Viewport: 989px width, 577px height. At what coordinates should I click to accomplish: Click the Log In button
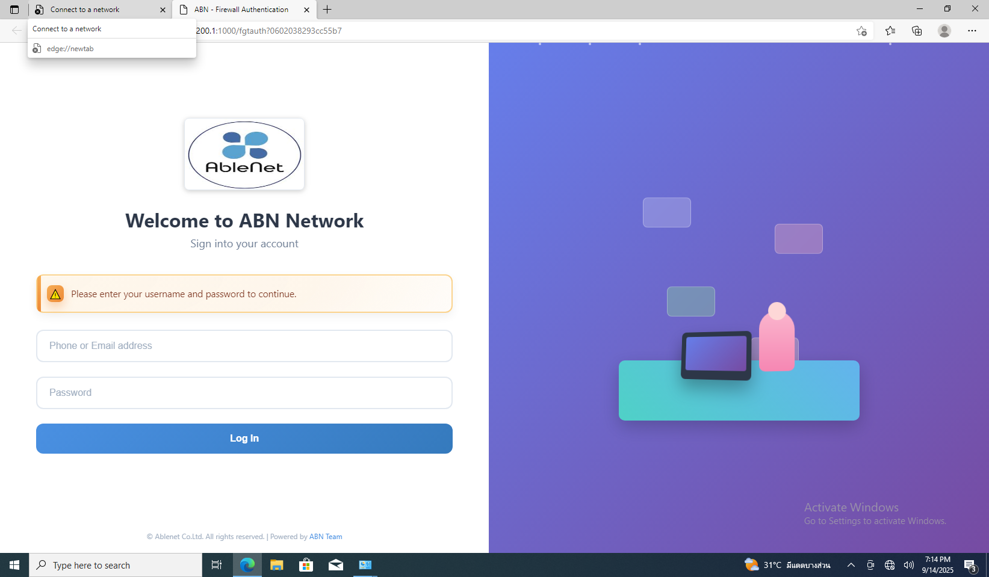click(x=244, y=439)
